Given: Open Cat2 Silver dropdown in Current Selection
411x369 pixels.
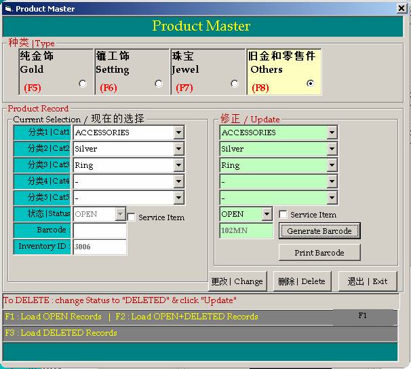Looking at the screenshot, I should click(178, 149).
